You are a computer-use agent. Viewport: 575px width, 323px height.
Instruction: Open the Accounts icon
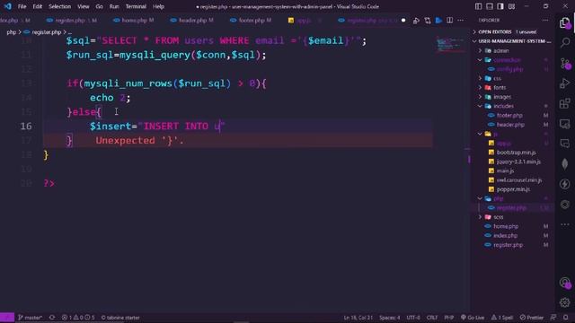(x=565, y=283)
